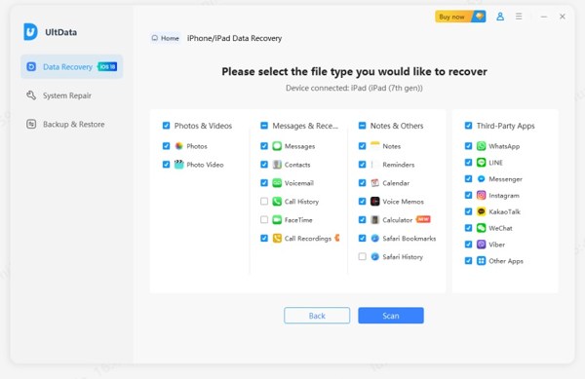Image resolution: width=585 pixels, height=379 pixels.
Task: Uncheck the Photo Video checkbox
Action: [166, 165]
